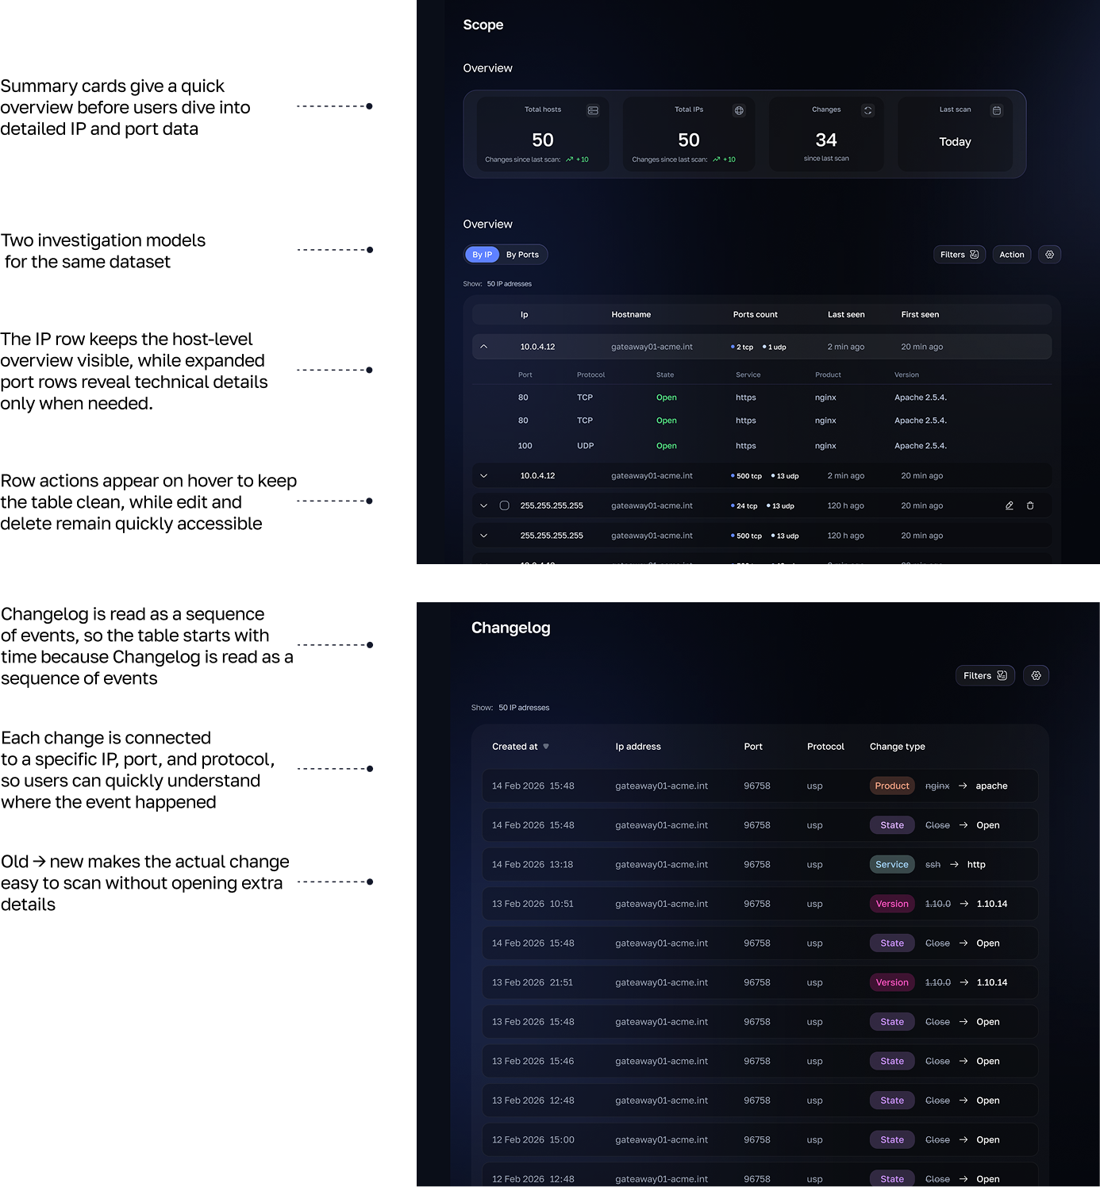Screen dimensions: 1100x1187
Task: Click the 12 Feb 2026 15:00 timestamp
Action: tap(533, 1139)
